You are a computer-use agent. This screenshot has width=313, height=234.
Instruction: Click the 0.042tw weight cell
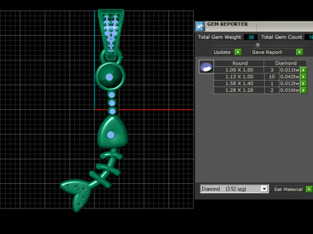[x=290, y=77]
